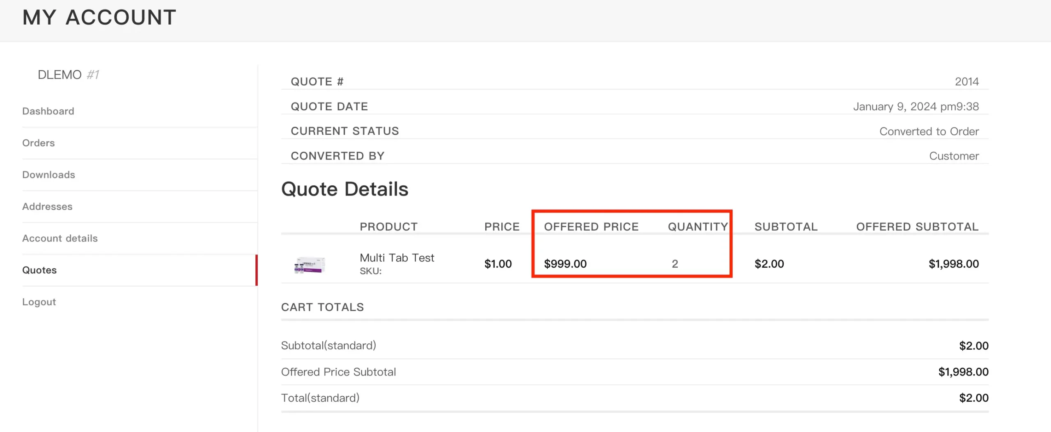
Task: Click the Quantity column header
Action: pos(698,227)
